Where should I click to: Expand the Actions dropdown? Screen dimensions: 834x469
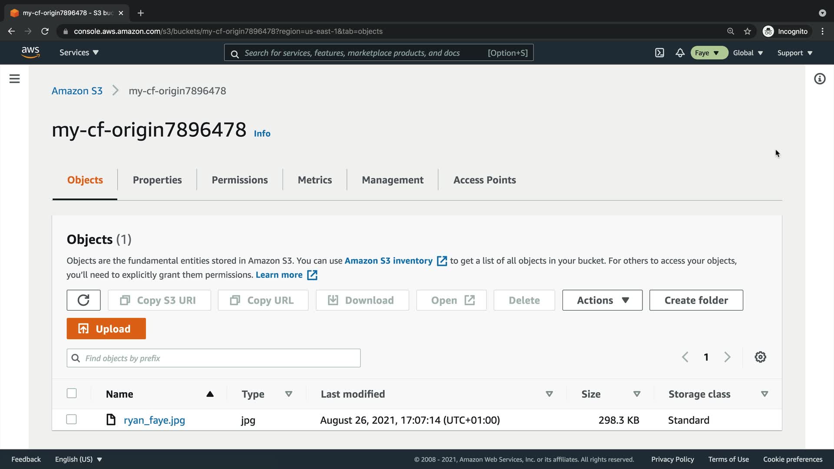[602, 300]
